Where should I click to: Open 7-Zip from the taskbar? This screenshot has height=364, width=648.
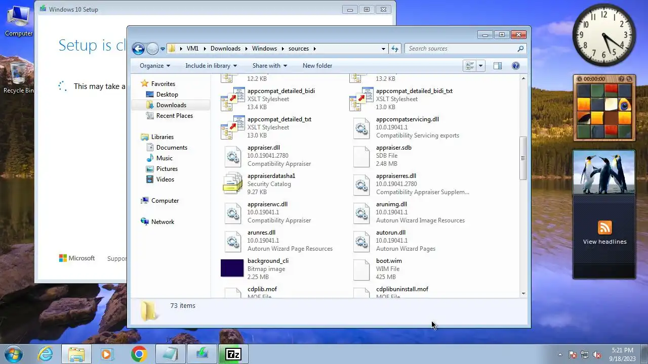click(x=233, y=354)
